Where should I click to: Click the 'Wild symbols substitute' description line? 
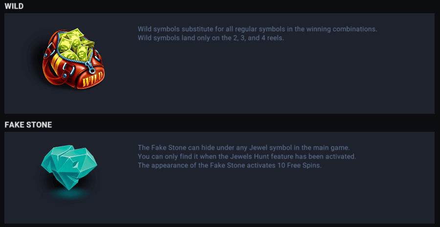point(257,29)
